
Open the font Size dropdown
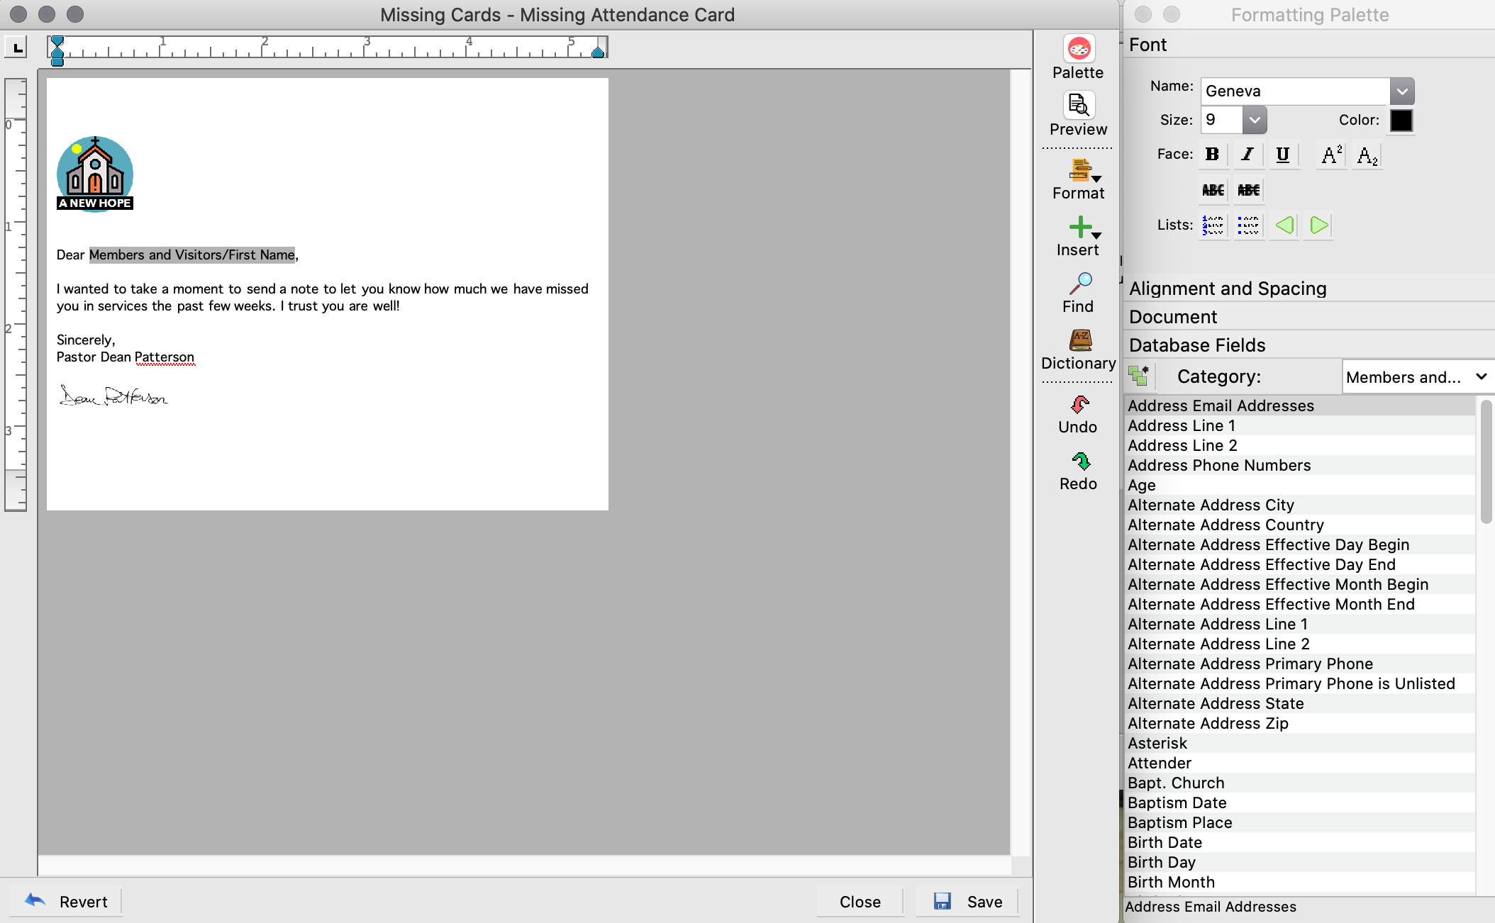point(1254,120)
